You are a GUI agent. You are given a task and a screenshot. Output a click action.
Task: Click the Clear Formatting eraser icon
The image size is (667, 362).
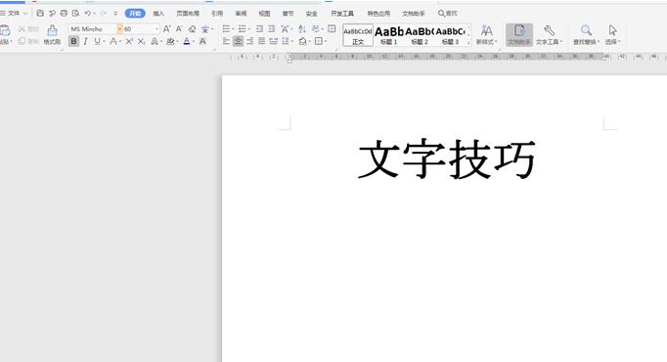tap(192, 29)
